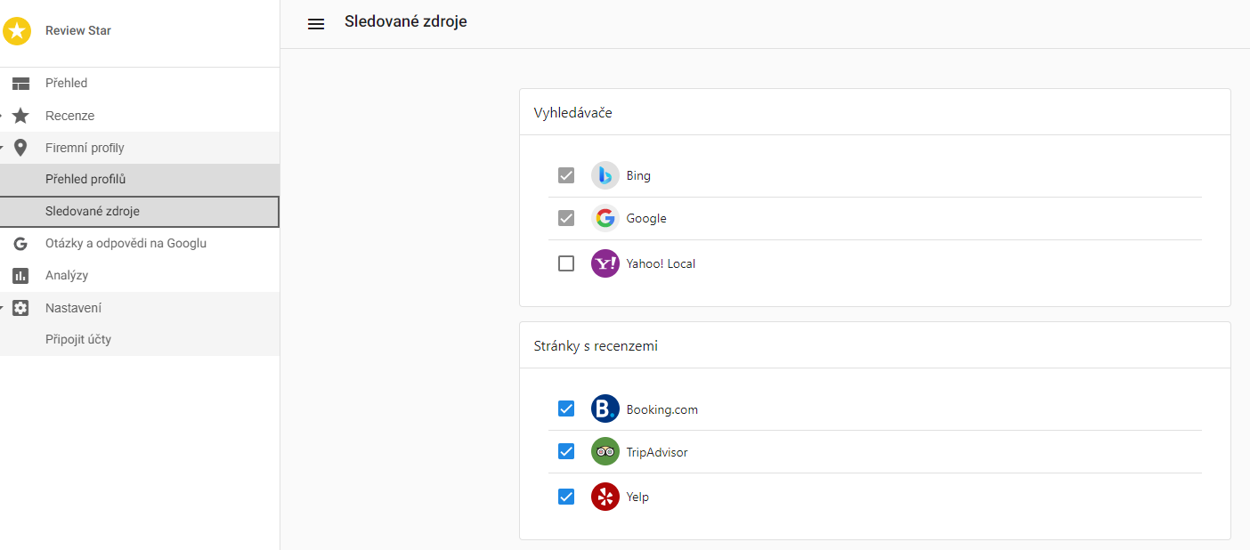Viewport: 1250px width, 550px height.
Task: Click the Recenze star icon
Action: tap(20, 116)
